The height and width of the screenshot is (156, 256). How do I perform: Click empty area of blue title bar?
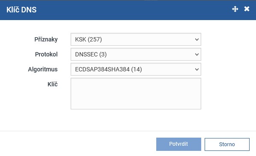coord(131,10)
